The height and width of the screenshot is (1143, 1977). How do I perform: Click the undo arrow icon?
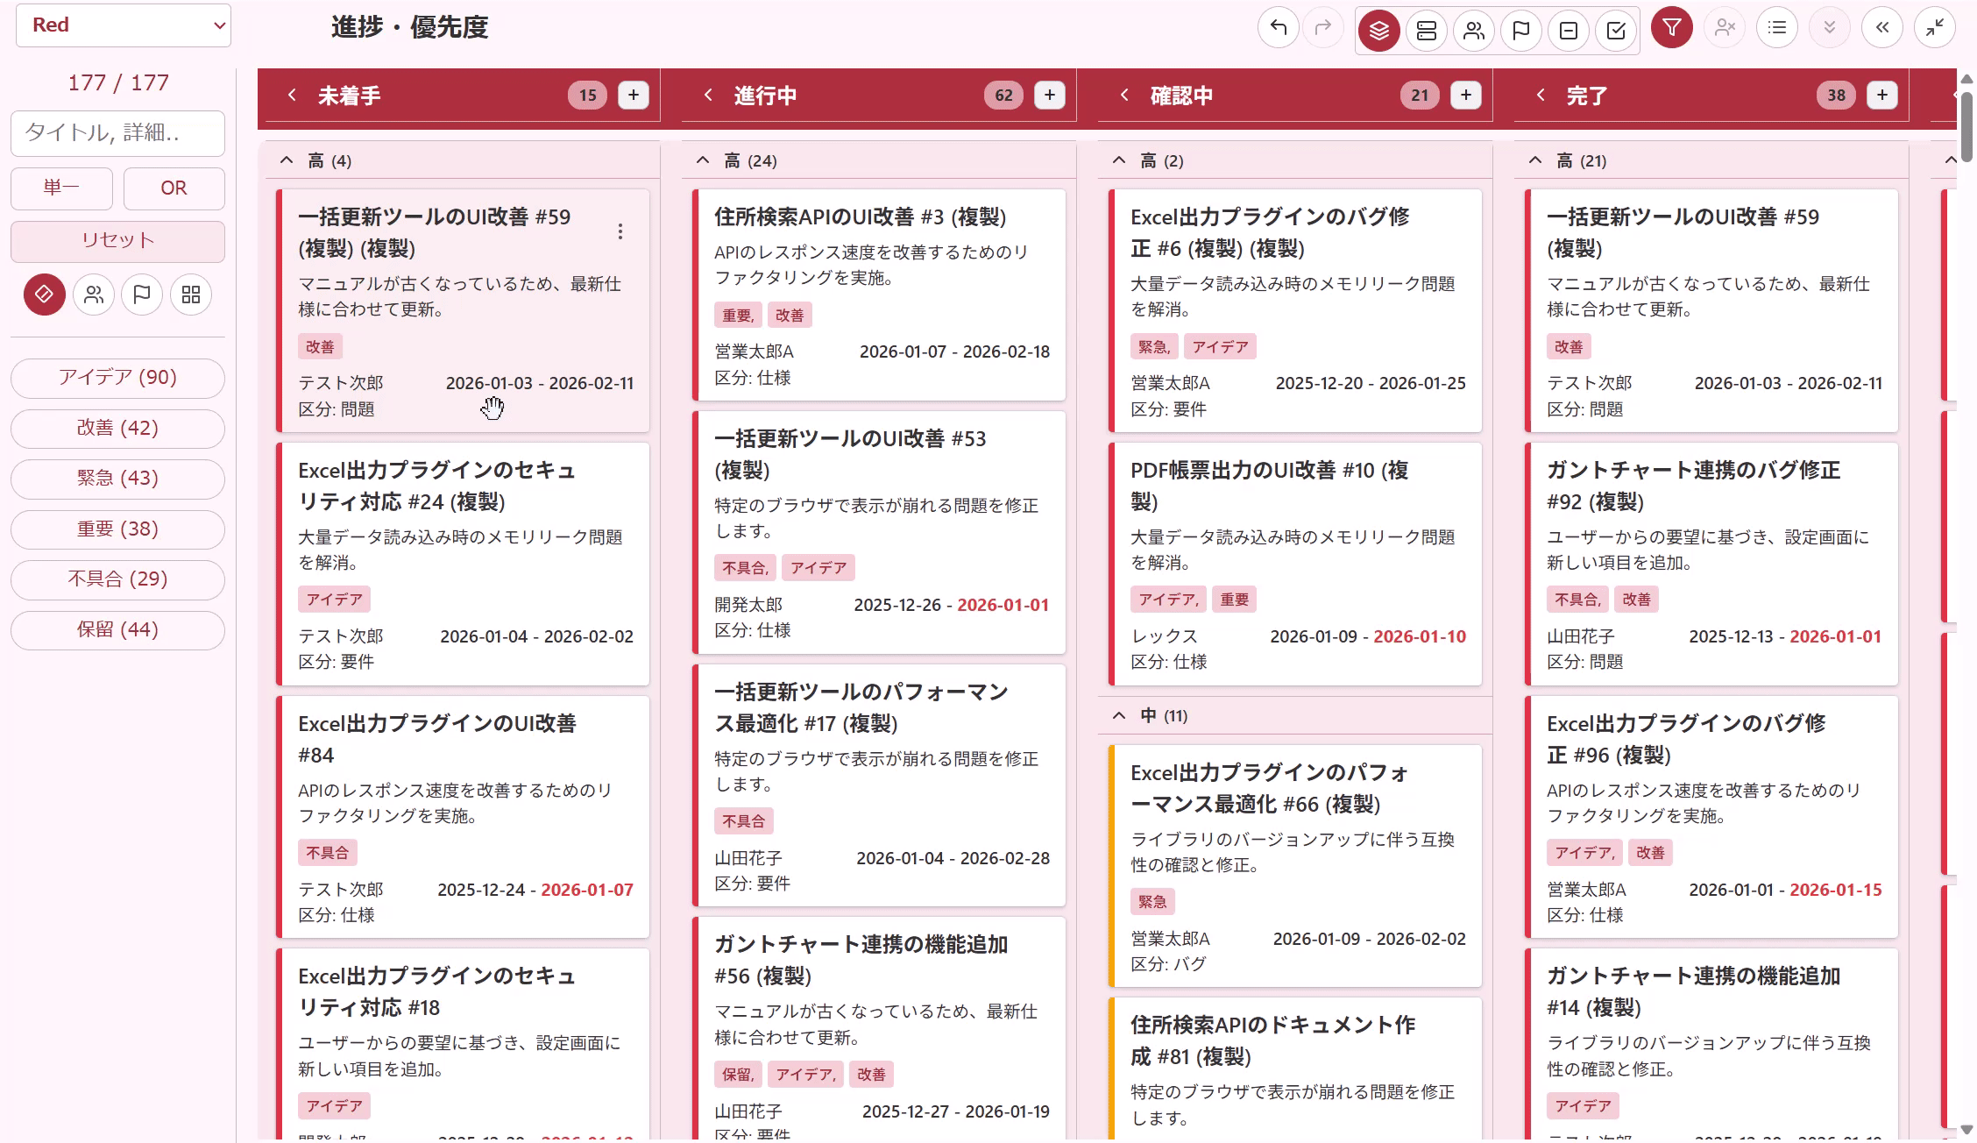[x=1279, y=29]
